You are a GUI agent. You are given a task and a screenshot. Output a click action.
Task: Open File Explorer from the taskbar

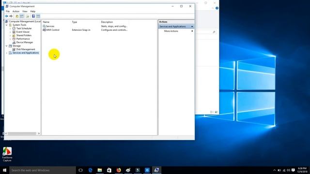tap(100, 170)
